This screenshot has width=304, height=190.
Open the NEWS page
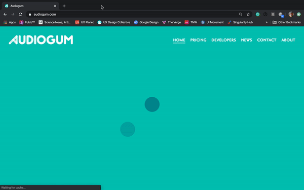tap(246, 40)
